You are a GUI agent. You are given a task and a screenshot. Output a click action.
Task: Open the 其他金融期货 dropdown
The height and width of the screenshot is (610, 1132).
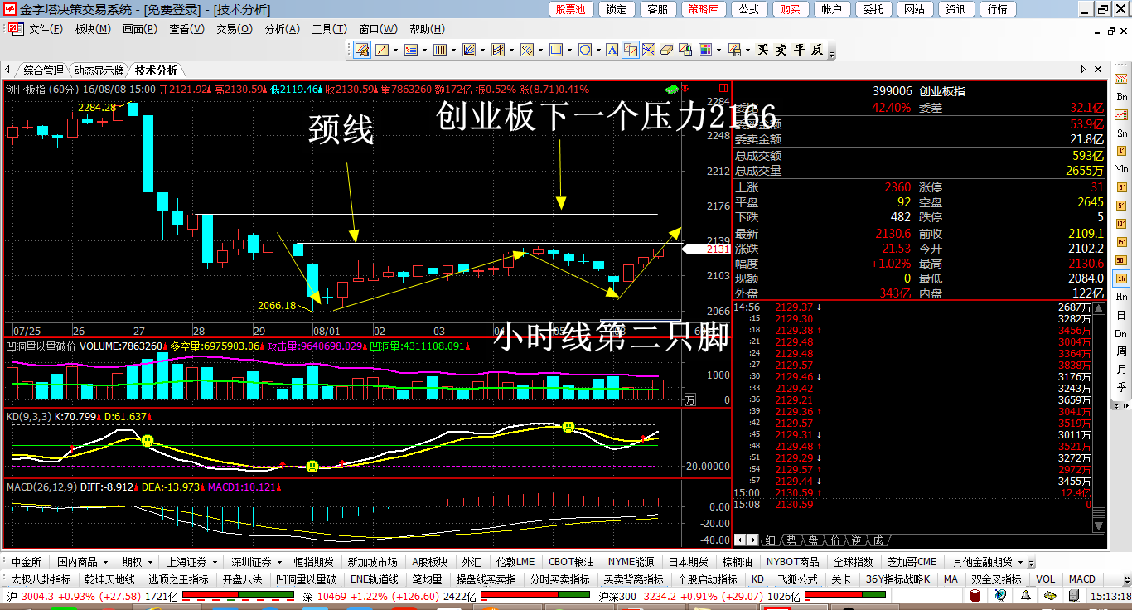point(988,562)
